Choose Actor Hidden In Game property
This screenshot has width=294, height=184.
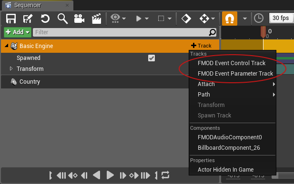[x=225, y=170]
